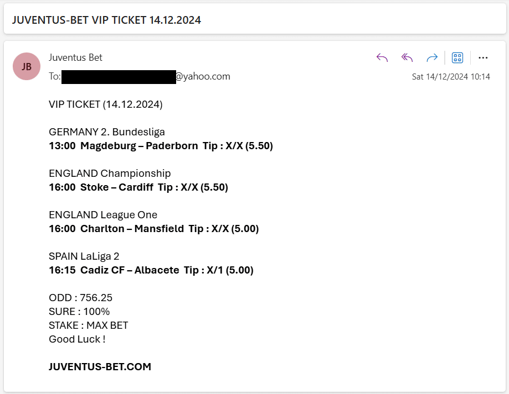
Task: Open the More actions ellipsis menu
Action: [483, 57]
